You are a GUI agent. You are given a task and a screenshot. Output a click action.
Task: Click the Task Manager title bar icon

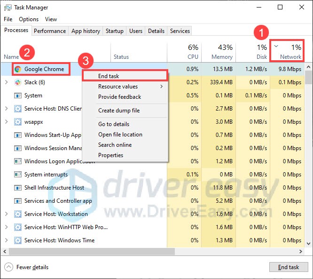(8, 8)
